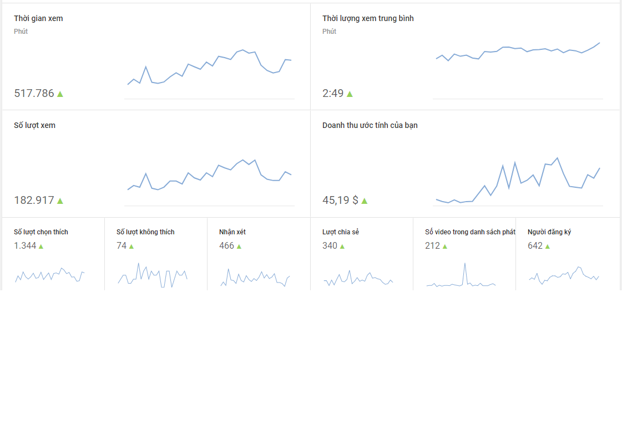Click the green arrow next to 74 dislikes

[x=132, y=247]
